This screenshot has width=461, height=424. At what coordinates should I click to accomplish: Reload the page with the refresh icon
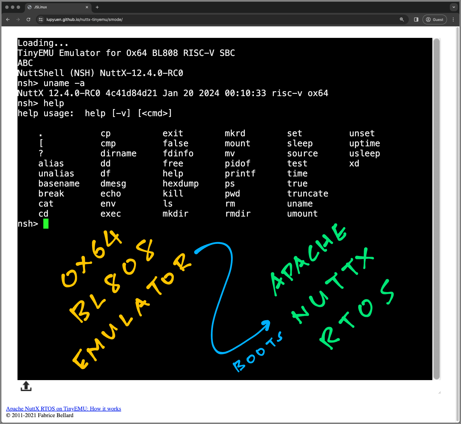pos(28,20)
